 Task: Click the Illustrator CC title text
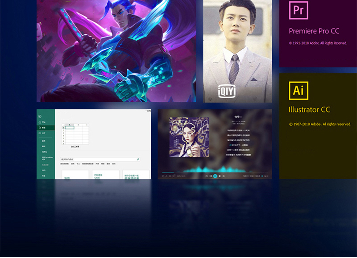point(309,109)
